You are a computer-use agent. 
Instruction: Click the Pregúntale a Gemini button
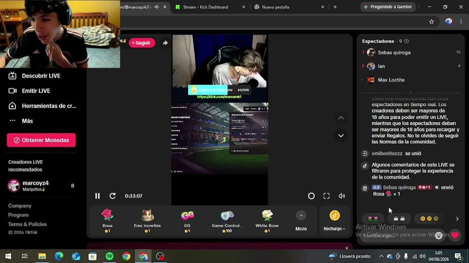coord(388,7)
